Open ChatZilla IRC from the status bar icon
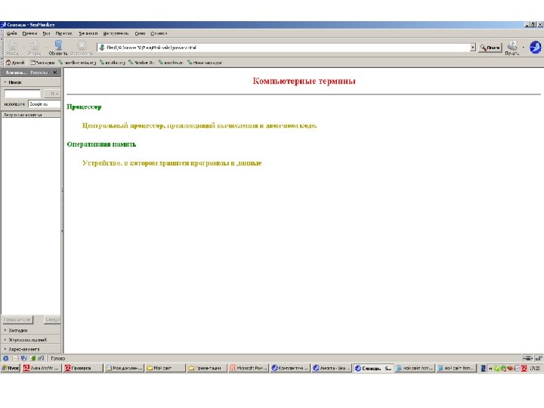Screen dimensions: 544x408 41,358
